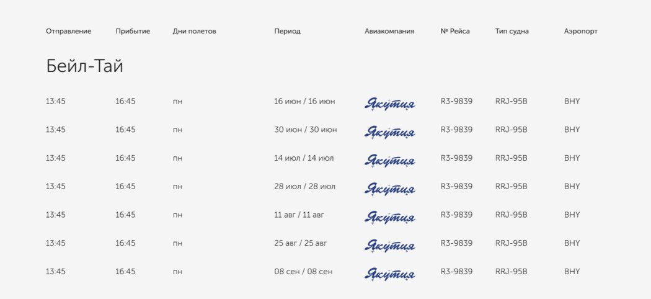The height and width of the screenshot is (299, 651).
Task: Select the Yakutia logo in 14 июл row
Action: tap(389, 160)
